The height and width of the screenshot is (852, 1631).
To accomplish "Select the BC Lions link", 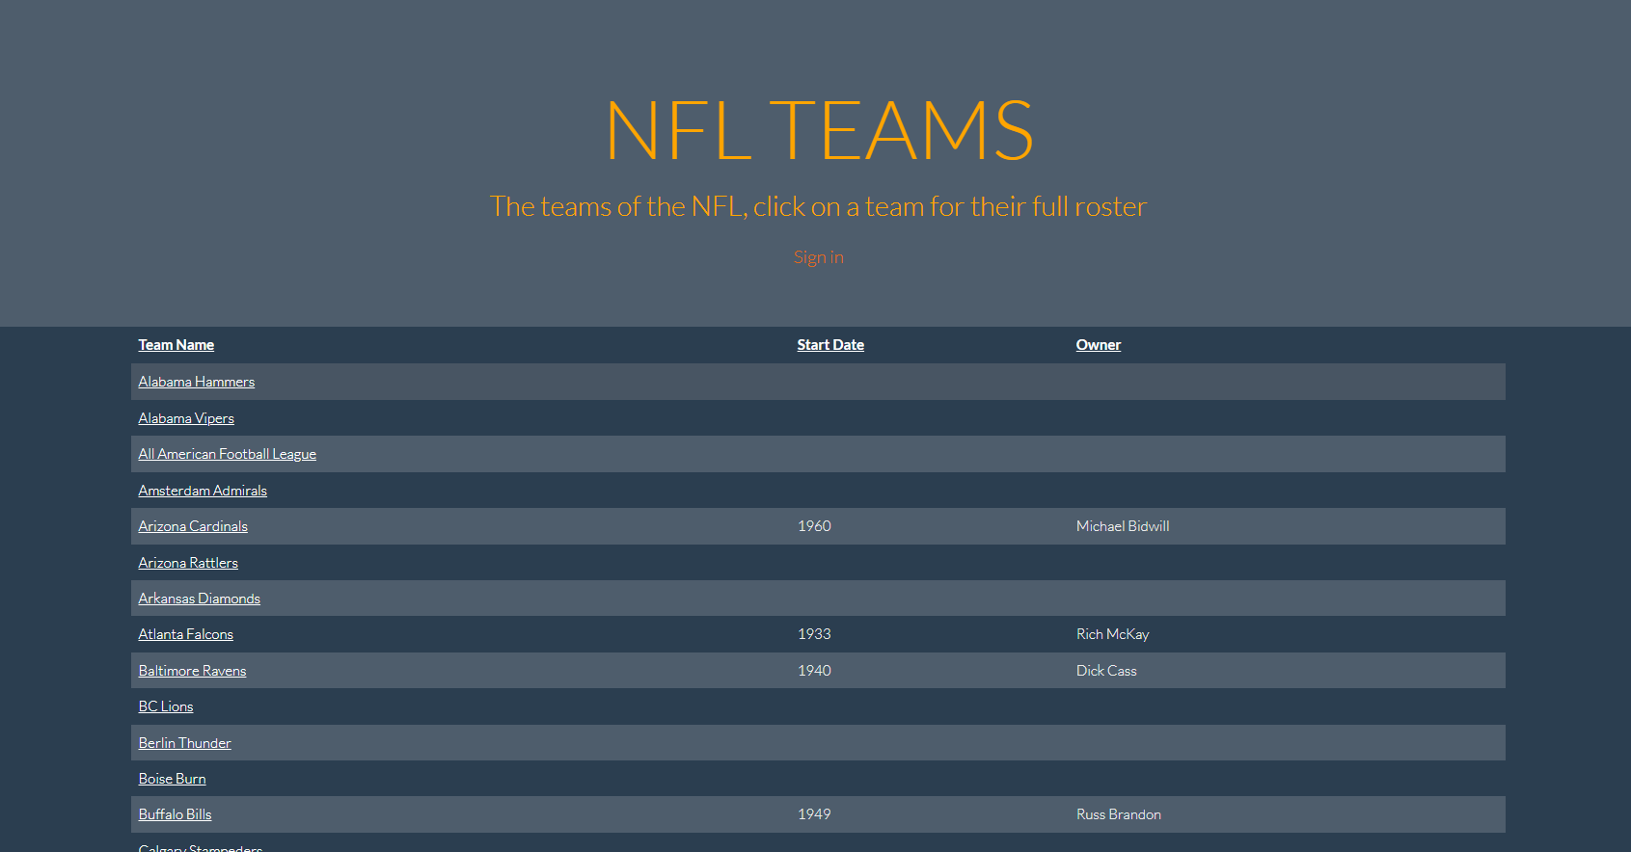I will 165,706.
